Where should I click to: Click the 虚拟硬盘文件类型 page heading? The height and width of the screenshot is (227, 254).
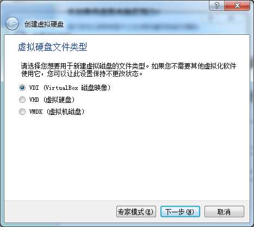coord(53,47)
